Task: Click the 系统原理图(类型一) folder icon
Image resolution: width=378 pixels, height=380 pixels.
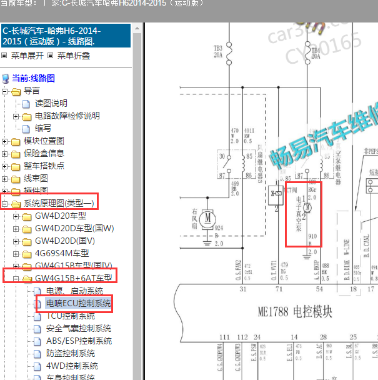Action: click(16, 204)
